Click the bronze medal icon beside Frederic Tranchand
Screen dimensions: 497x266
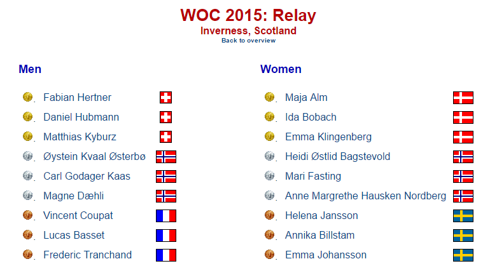(x=28, y=254)
